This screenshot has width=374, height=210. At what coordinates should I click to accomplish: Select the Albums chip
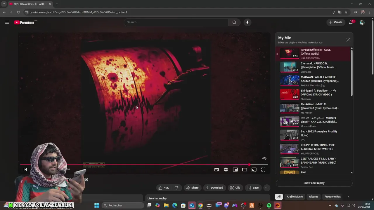pyautogui.click(x=314, y=197)
